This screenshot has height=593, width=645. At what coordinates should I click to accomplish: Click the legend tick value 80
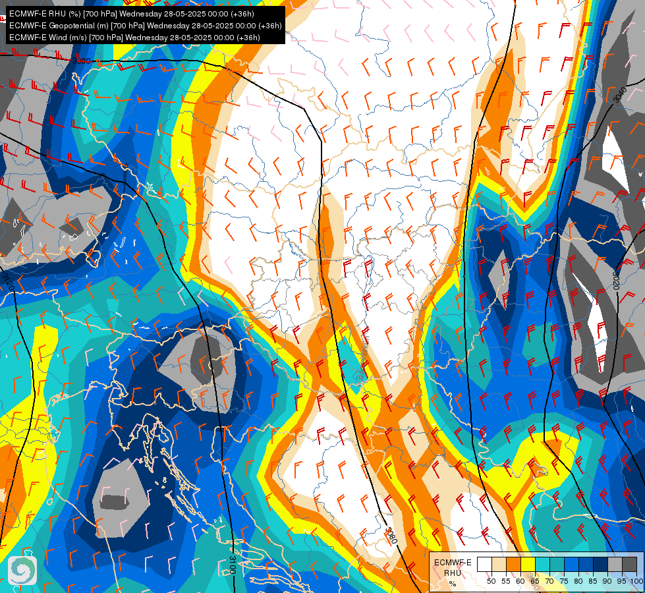(x=578, y=582)
